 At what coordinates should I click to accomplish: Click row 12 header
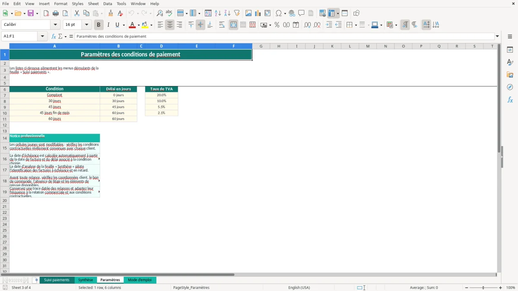click(x=5, y=125)
